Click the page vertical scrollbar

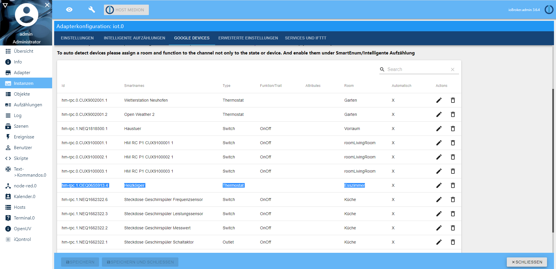point(553,161)
